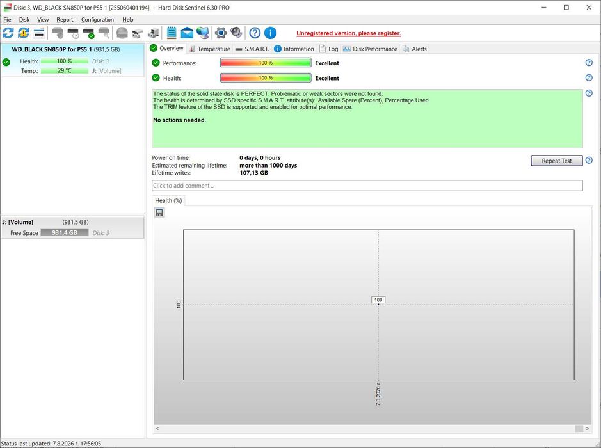This screenshot has width=601, height=448.
Task: Click the grey dome toolbar icon
Action: (x=122, y=33)
